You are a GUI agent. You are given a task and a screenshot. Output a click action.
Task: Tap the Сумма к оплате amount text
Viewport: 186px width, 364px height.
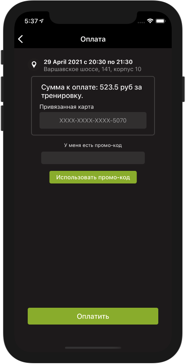pyautogui.click(x=92, y=92)
